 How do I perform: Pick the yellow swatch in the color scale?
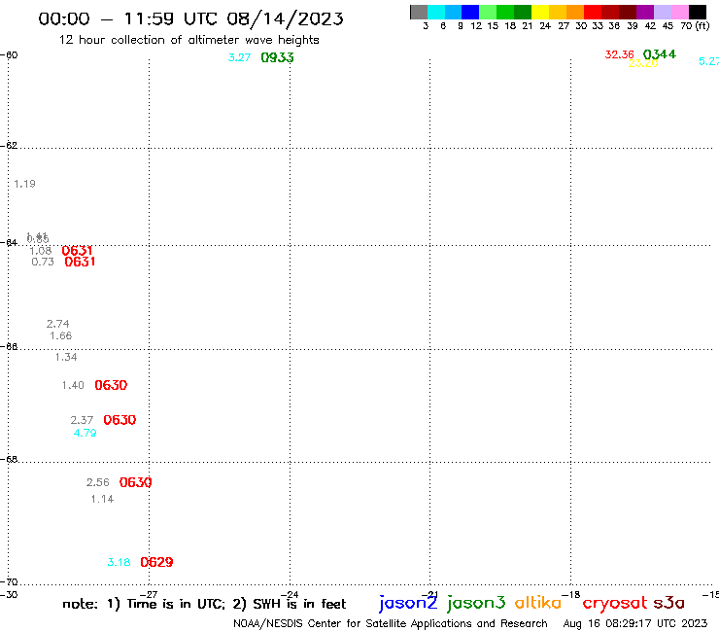(540, 12)
